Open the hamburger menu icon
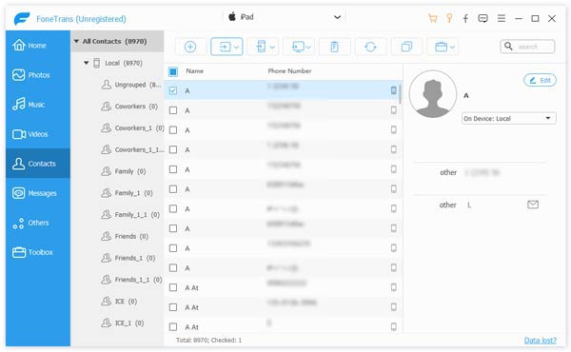 [502, 18]
